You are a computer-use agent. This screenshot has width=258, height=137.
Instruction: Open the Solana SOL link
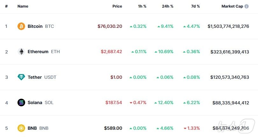[40, 103]
